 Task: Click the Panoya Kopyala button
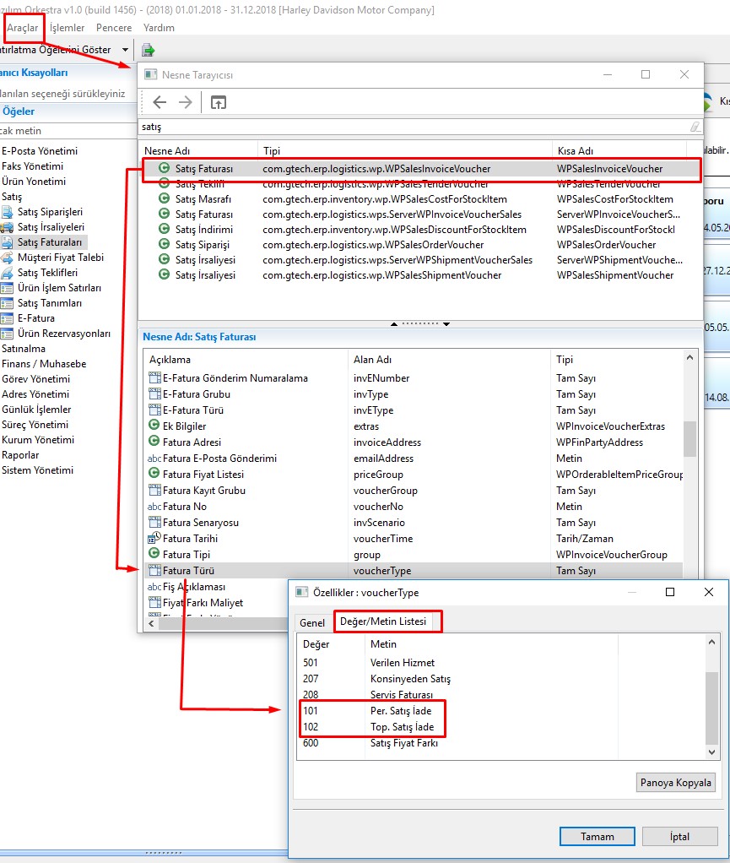675,783
